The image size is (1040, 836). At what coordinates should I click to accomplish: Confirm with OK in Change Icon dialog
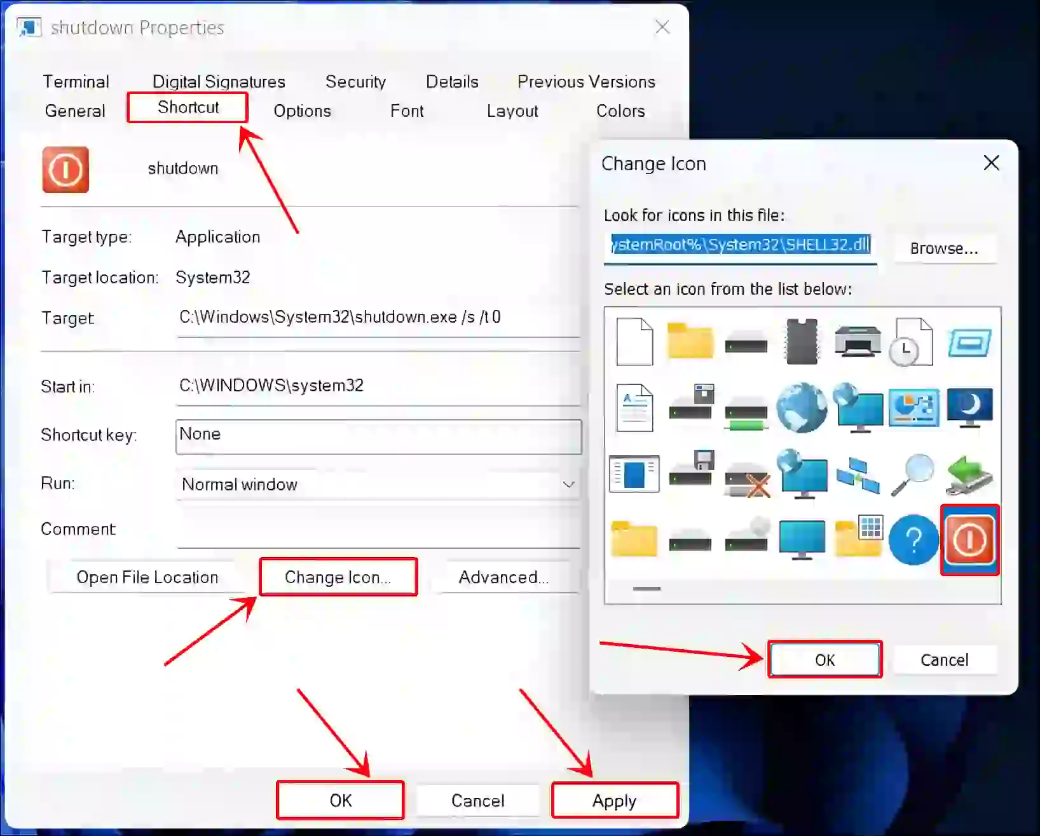point(824,660)
